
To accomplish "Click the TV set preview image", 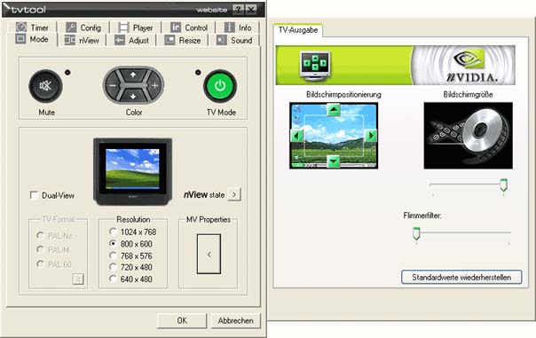I will click(x=132, y=171).
